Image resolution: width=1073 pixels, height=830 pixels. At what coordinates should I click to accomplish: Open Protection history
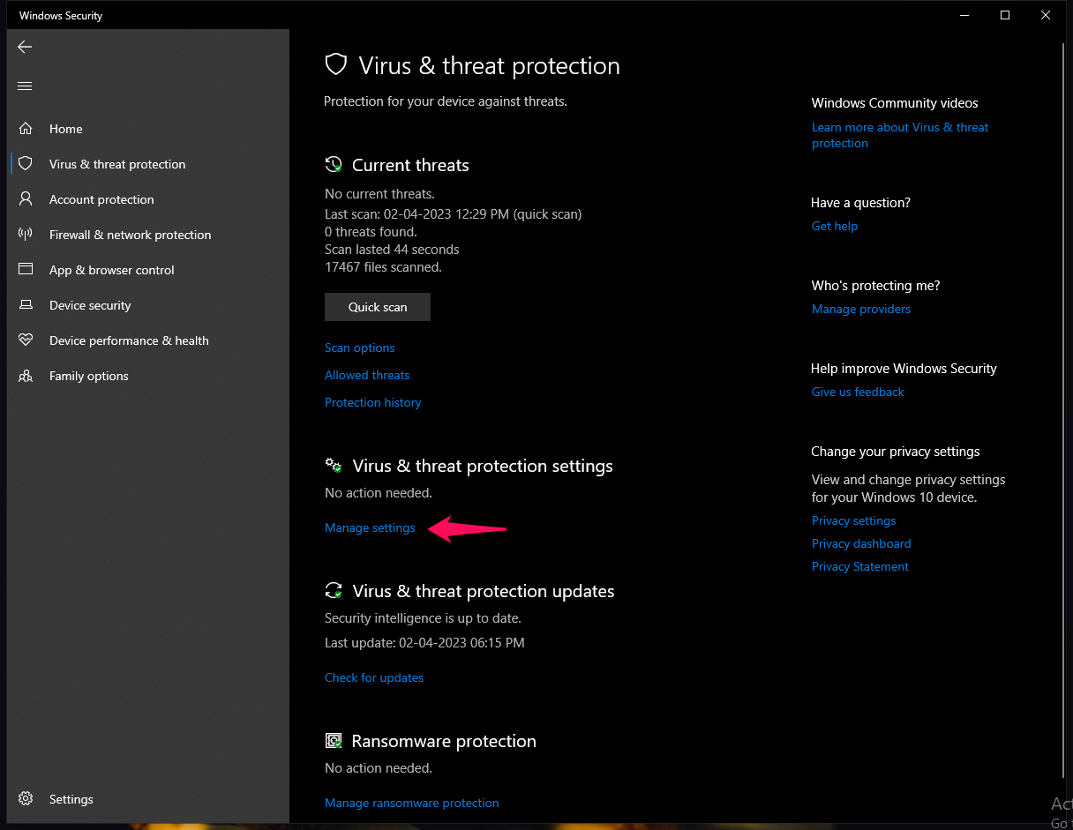[373, 402]
